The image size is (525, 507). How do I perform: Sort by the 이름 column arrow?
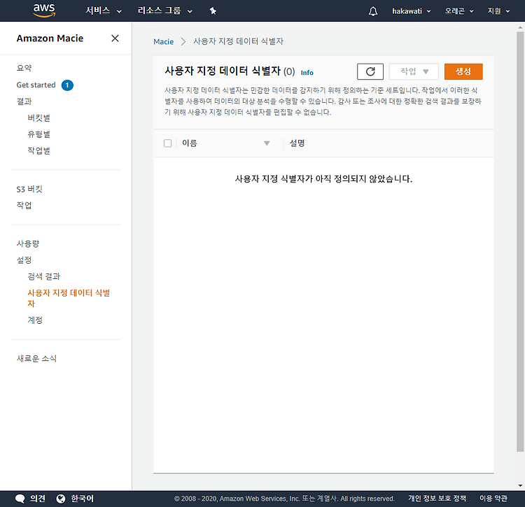pos(267,143)
